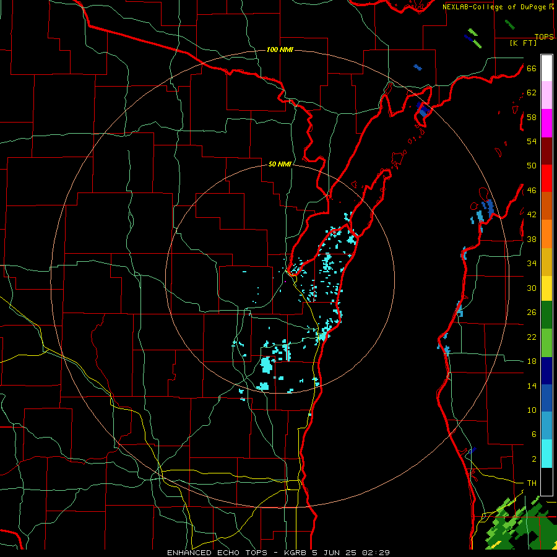Click the legend value '30'
This screenshot has height=557, width=557.
click(532, 288)
